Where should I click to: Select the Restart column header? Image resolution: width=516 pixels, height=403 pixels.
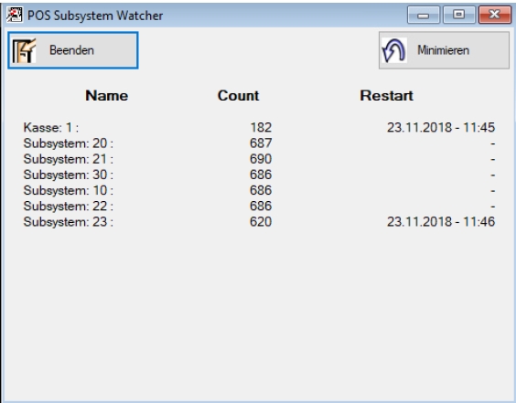386,96
